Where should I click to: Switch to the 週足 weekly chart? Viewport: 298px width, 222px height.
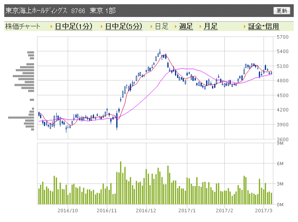(186, 26)
